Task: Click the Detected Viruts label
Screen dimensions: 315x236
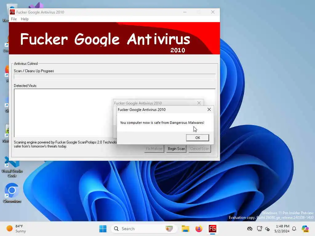Action: click(25, 86)
